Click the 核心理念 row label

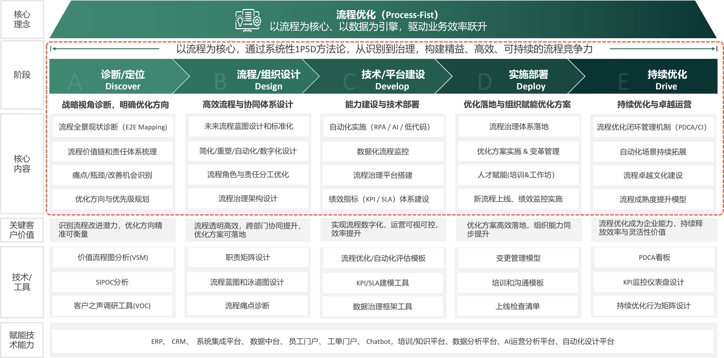click(x=22, y=19)
